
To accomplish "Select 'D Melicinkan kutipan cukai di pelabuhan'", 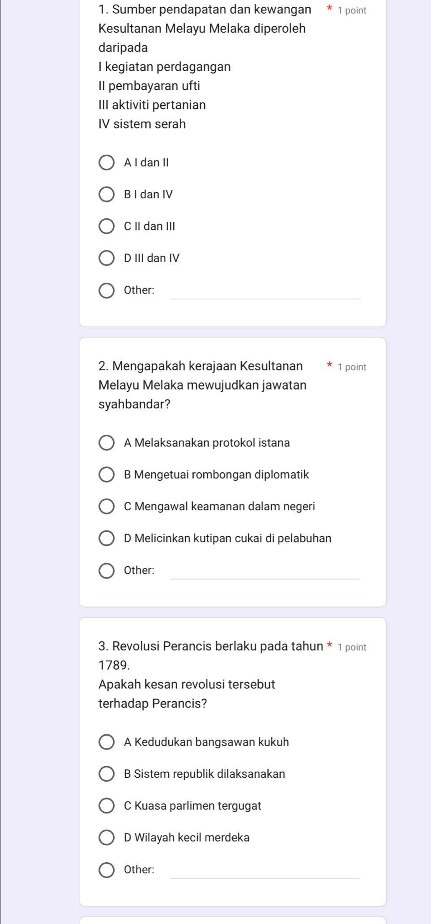I will pos(107,538).
